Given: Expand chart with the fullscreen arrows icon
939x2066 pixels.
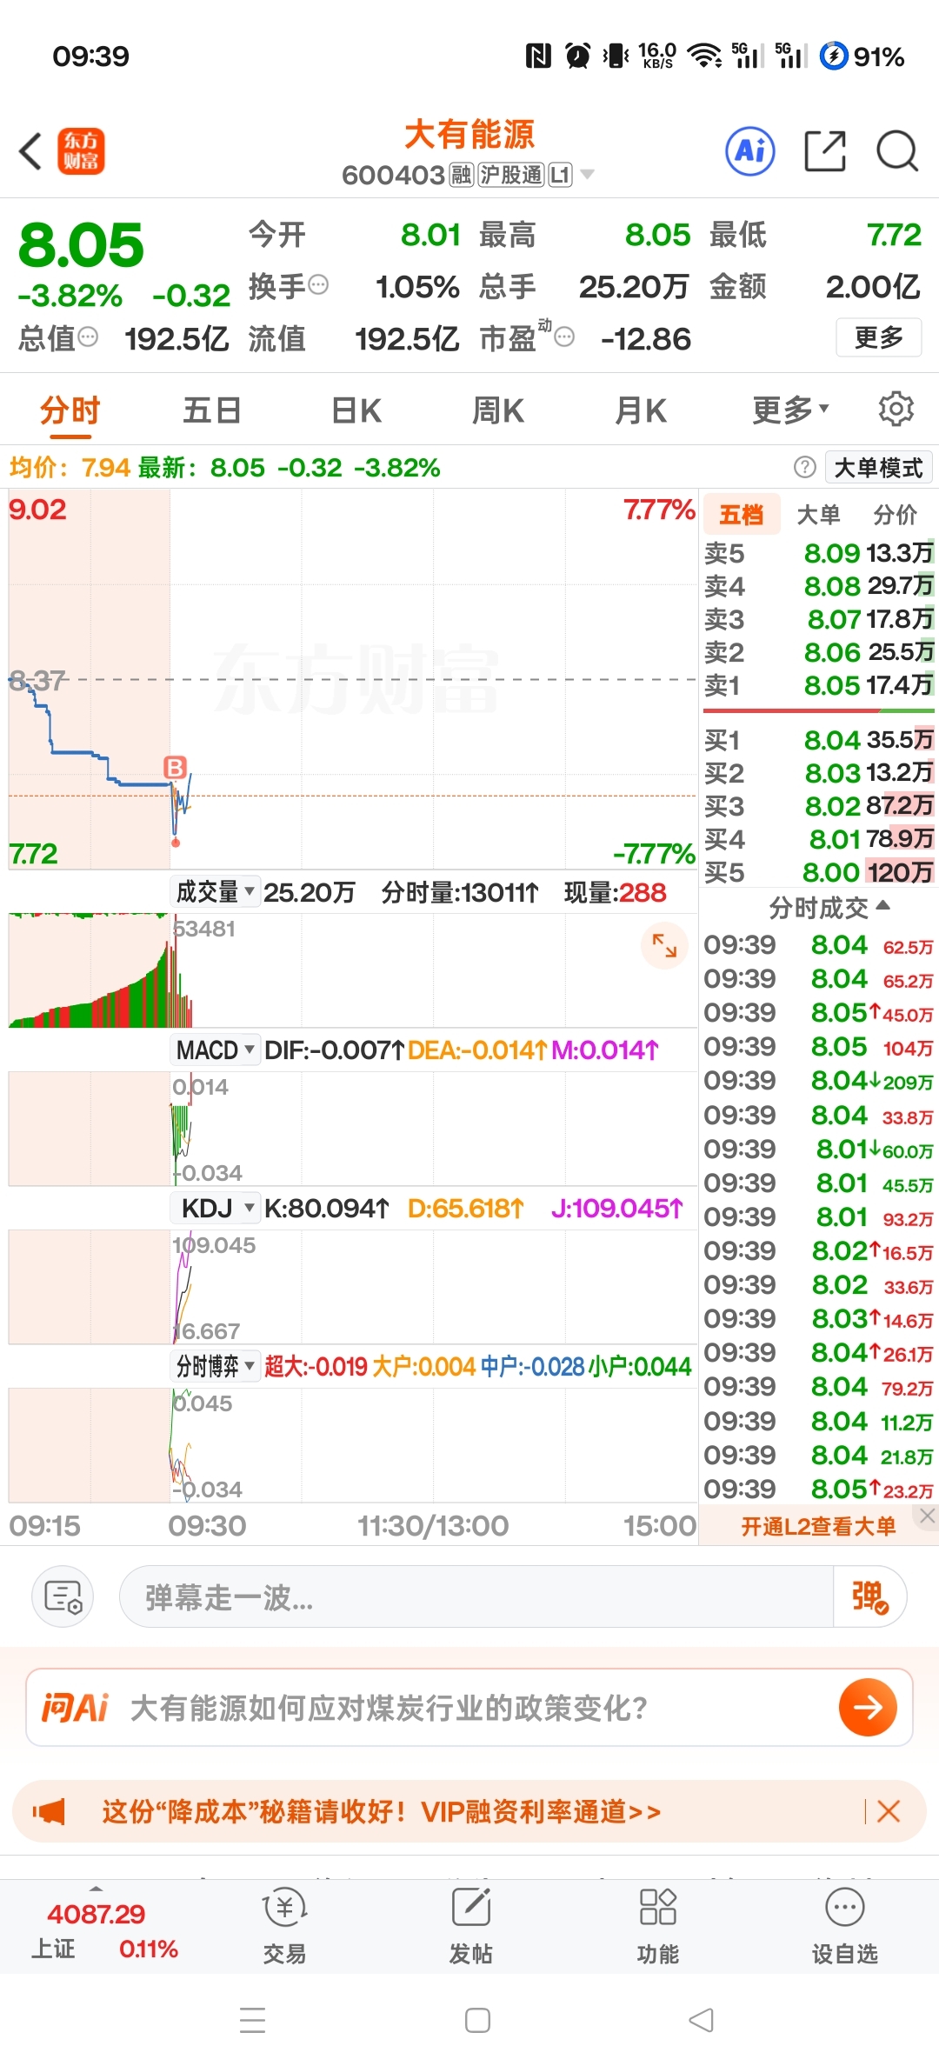Looking at the screenshot, I should pyautogui.click(x=664, y=945).
